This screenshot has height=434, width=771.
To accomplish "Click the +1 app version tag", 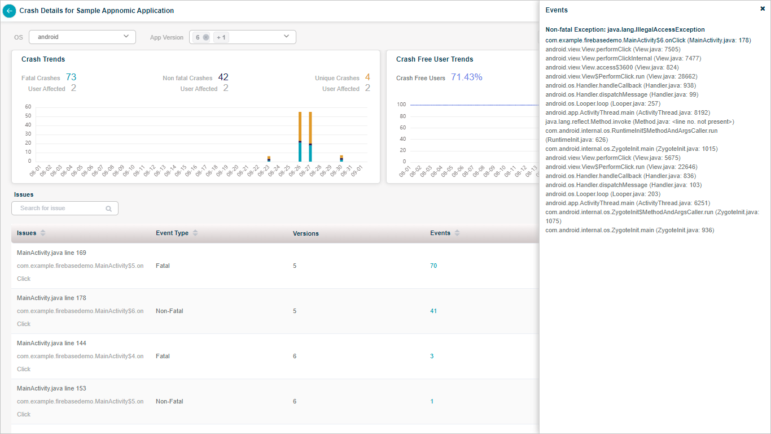I will (221, 37).
